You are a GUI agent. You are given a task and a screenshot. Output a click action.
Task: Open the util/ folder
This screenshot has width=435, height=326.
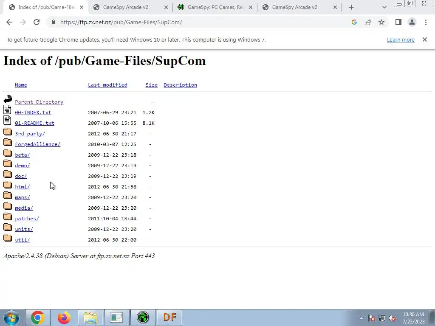point(23,240)
